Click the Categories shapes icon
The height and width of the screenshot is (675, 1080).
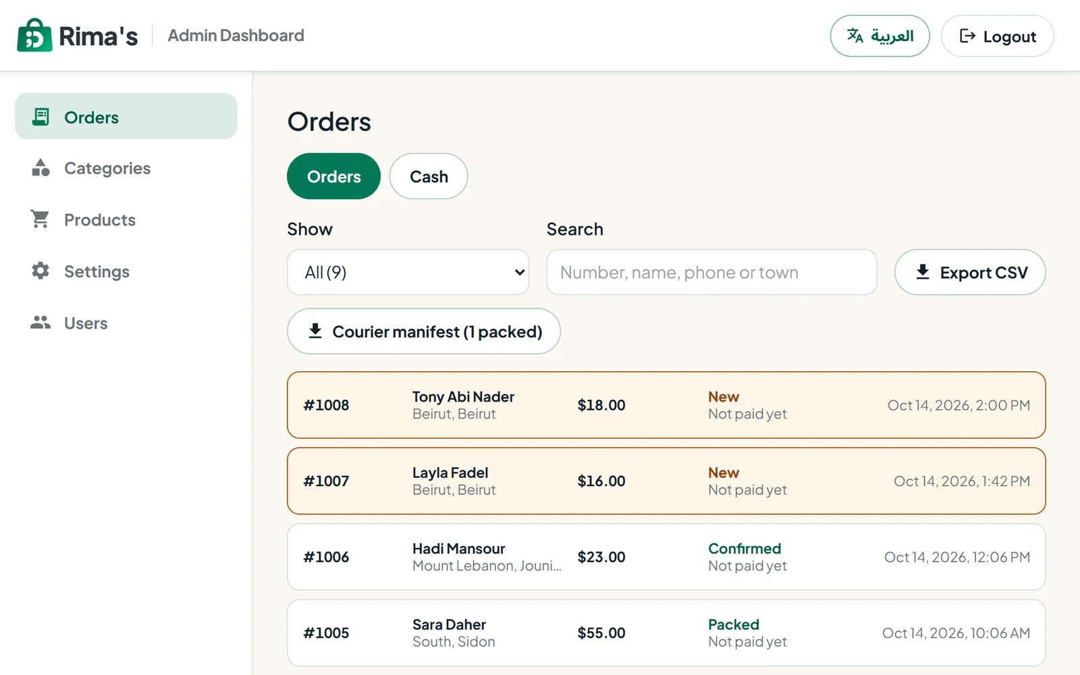40,168
